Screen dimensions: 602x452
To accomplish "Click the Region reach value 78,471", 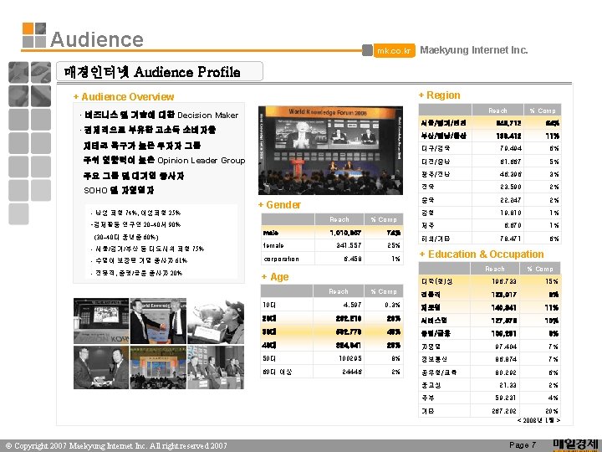I will coord(511,239).
